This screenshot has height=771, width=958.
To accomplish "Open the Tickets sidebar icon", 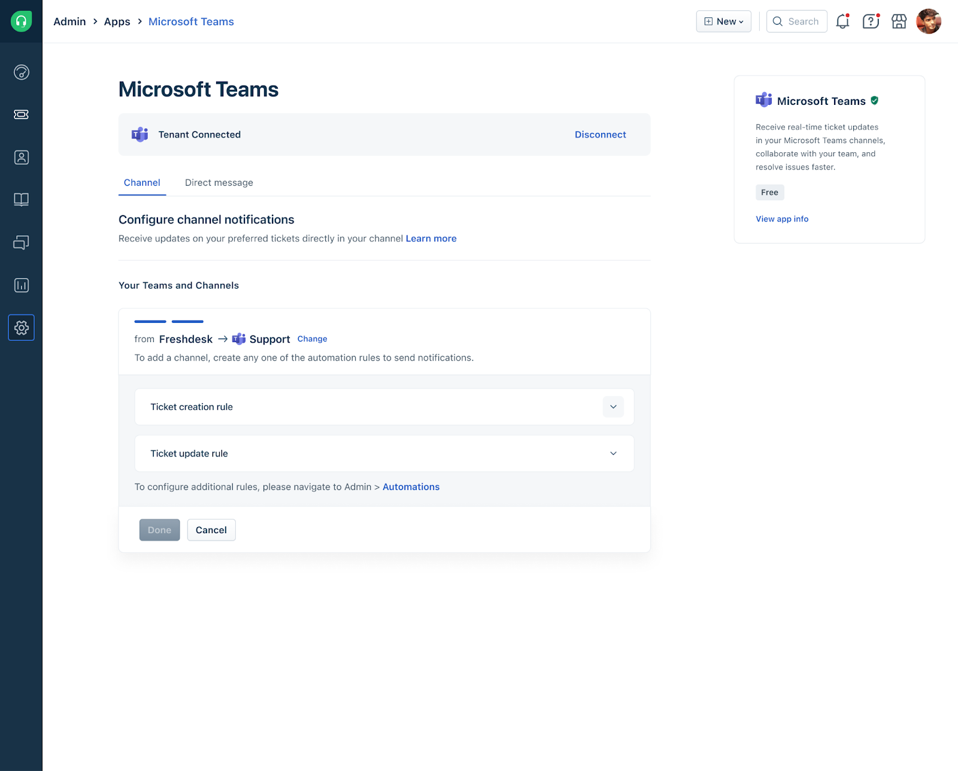I will point(22,114).
